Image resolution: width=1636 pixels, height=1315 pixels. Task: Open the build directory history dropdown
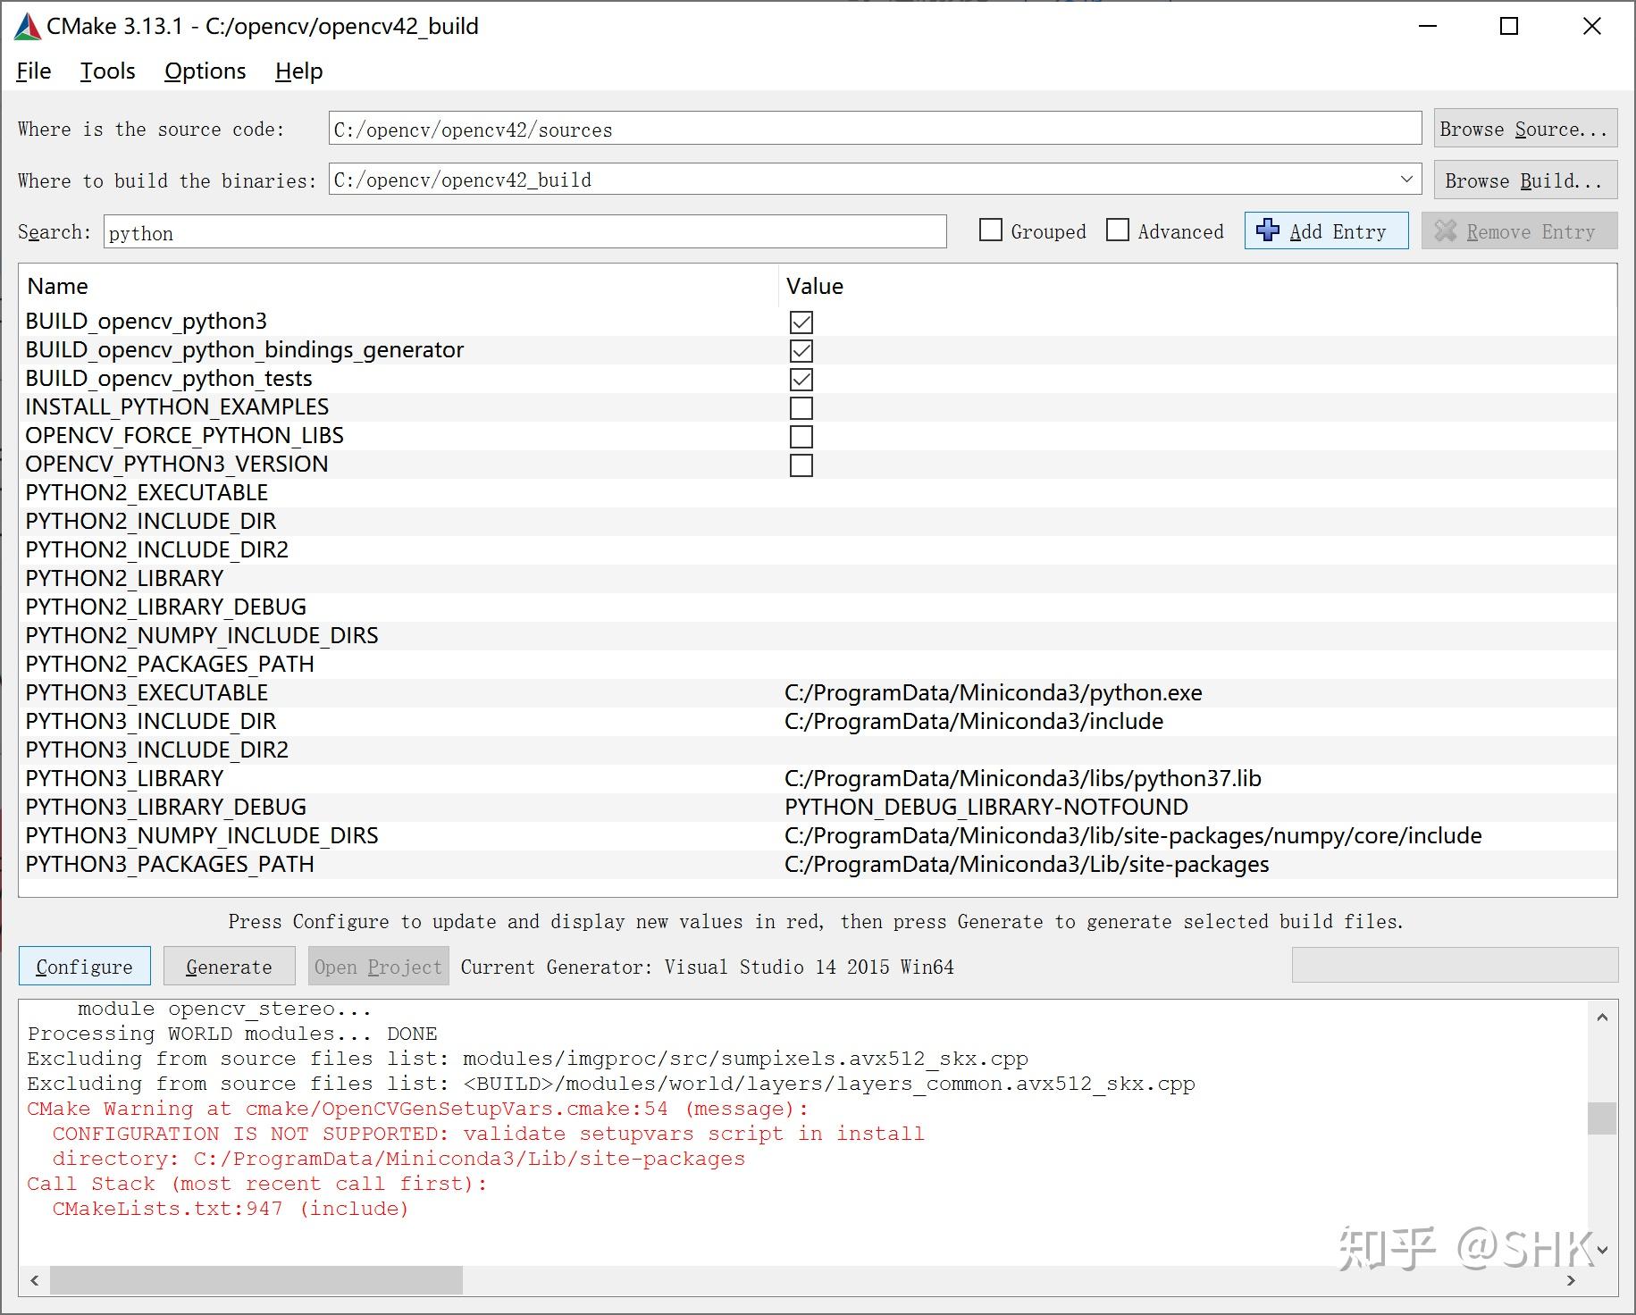(1408, 179)
